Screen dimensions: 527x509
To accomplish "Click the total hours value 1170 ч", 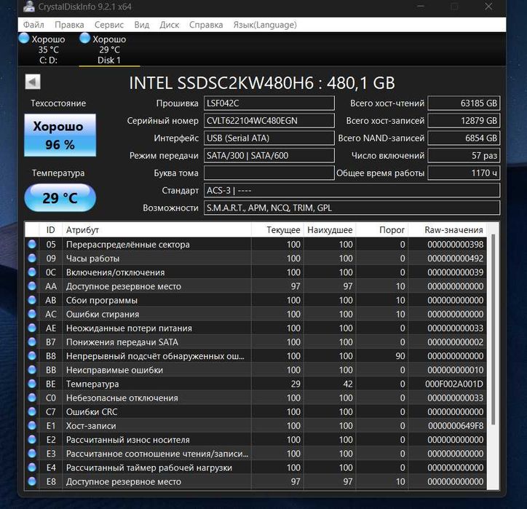I will 464,173.
